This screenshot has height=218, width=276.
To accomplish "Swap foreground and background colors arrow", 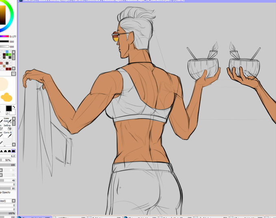I will tap(14, 107).
